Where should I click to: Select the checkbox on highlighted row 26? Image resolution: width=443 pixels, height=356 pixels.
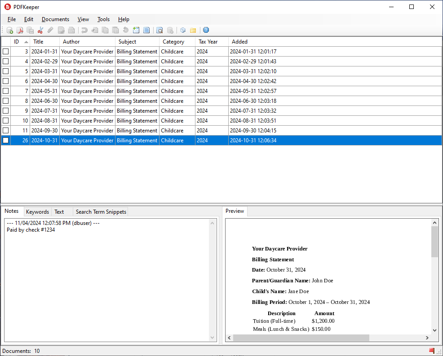pyautogui.click(x=6, y=141)
